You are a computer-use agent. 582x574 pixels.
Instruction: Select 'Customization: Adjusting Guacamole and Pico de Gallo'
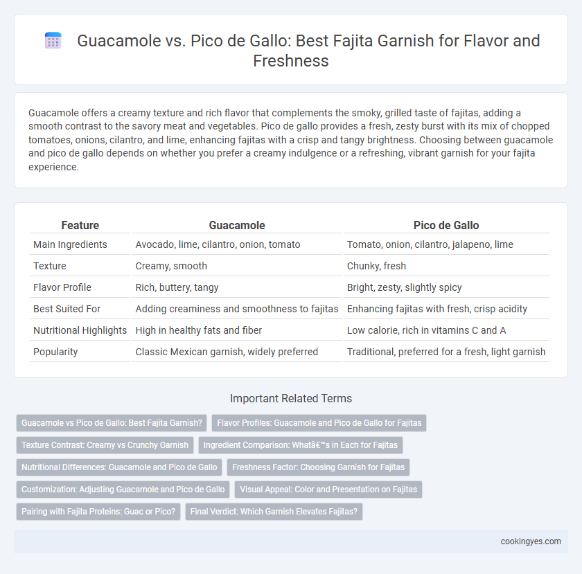[123, 490]
